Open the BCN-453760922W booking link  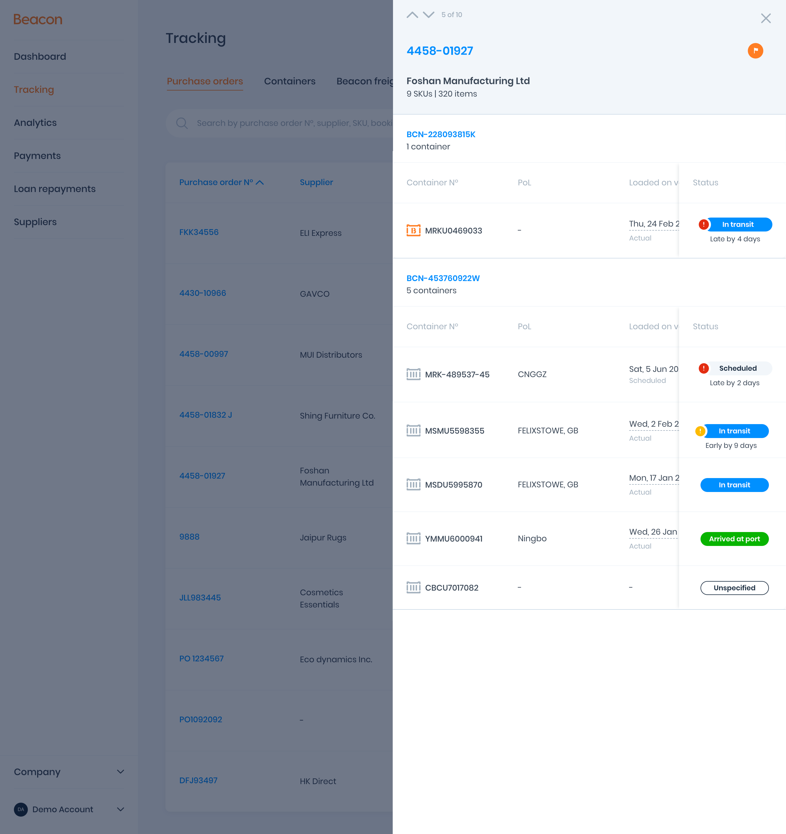tap(443, 278)
